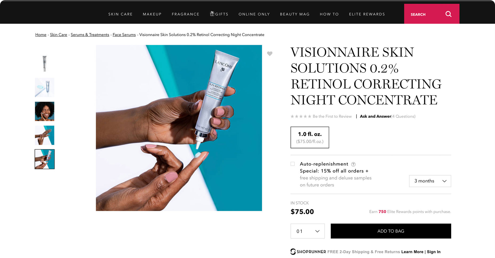Click into the Search input field
Image resolution: width=495 pixels, height=258 pixels.
pyautogui.click(x=423, y=14)
